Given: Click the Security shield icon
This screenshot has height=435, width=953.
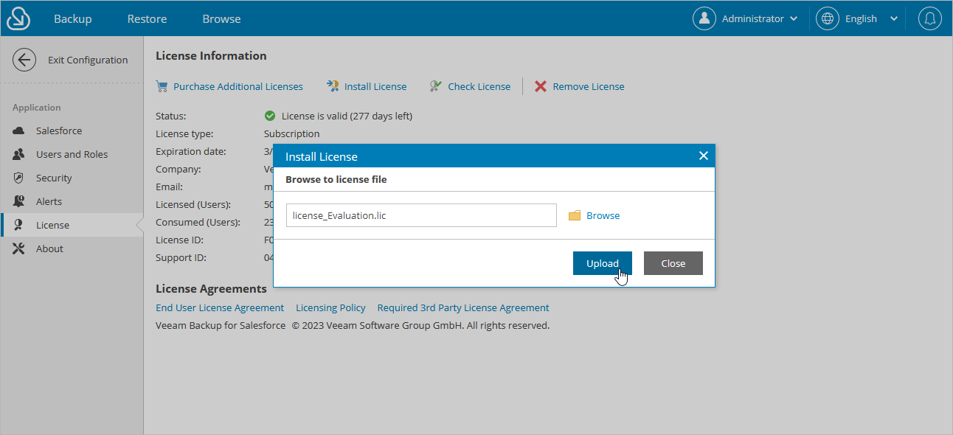Looking at the screenshot, I should coord(19,178).
